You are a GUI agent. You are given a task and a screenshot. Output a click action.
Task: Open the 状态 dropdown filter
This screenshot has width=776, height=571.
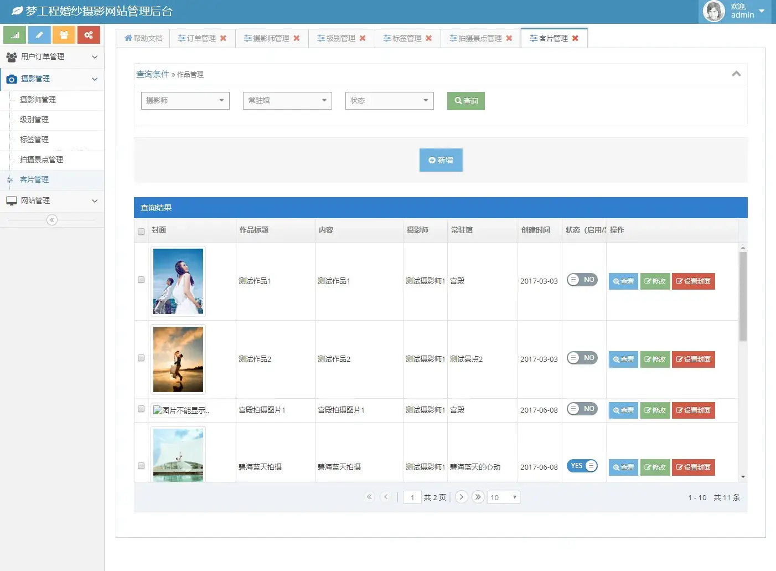click(389, 100)
